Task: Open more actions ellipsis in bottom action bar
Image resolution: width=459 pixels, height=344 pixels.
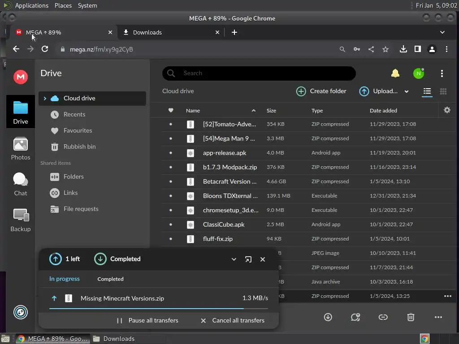Action: click(438, 317)
